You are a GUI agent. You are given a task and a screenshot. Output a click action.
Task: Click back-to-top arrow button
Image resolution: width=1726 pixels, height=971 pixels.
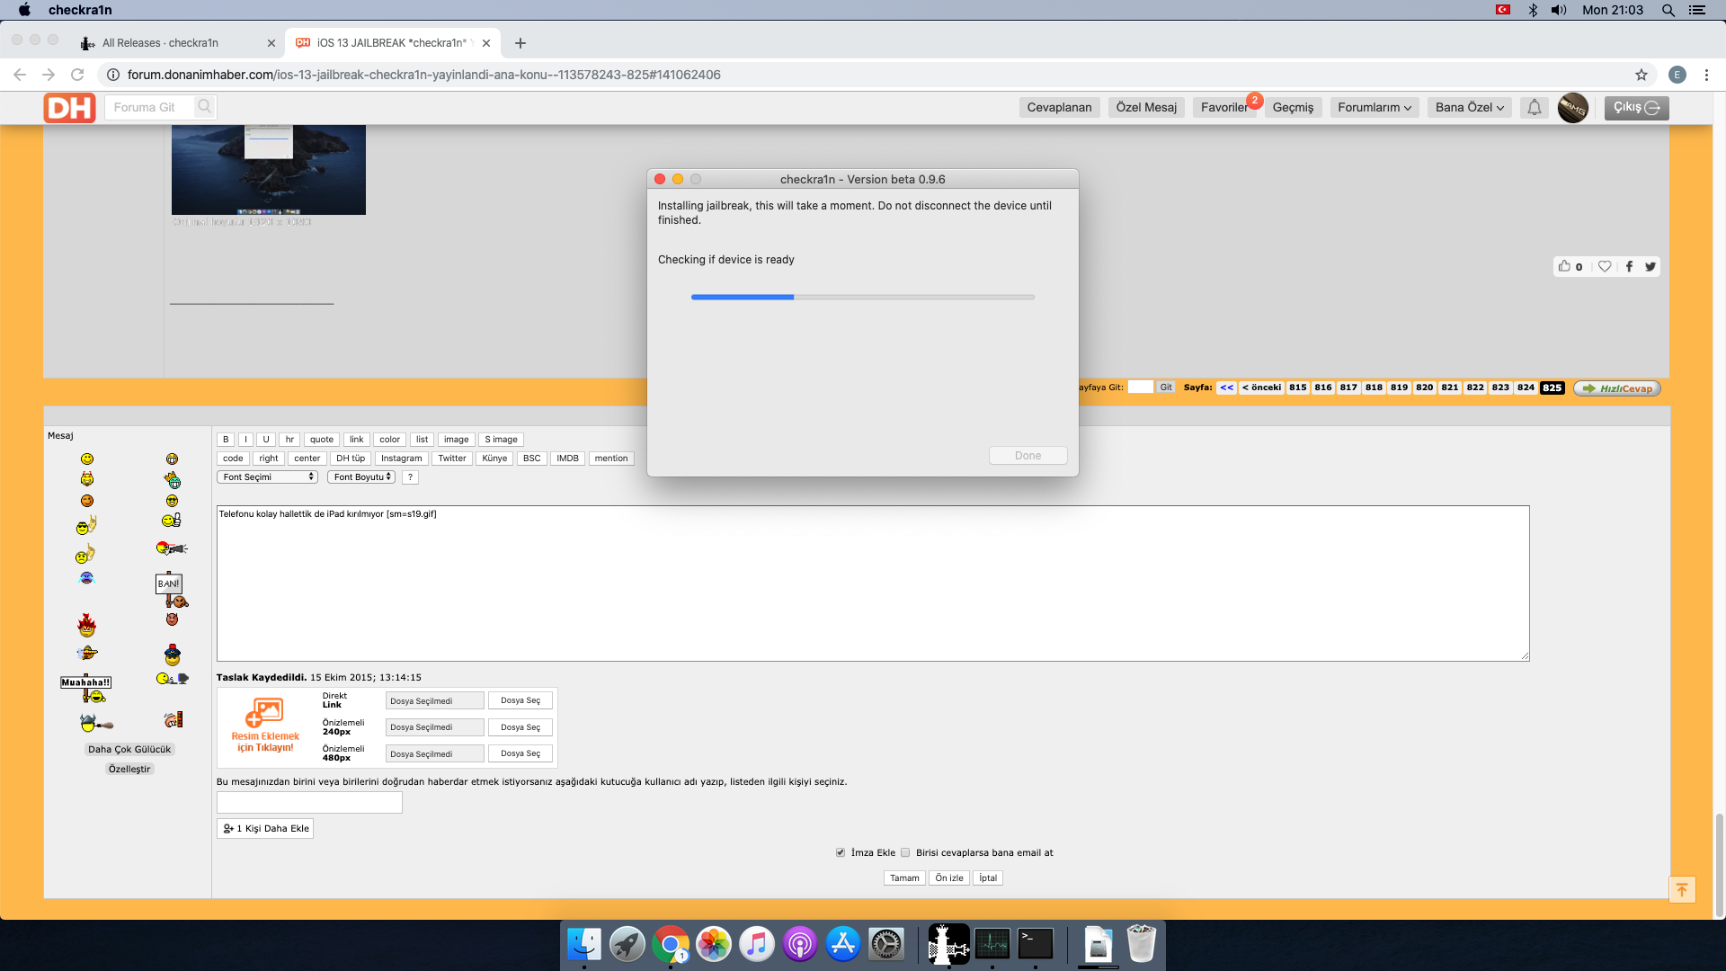coord(1682,889)
